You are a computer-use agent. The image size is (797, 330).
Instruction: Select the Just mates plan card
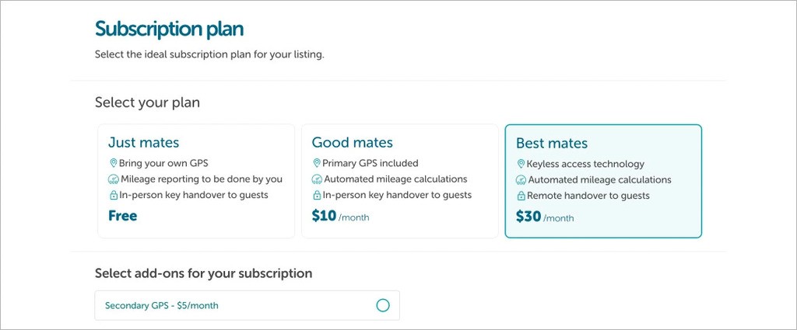coord(195,181)
